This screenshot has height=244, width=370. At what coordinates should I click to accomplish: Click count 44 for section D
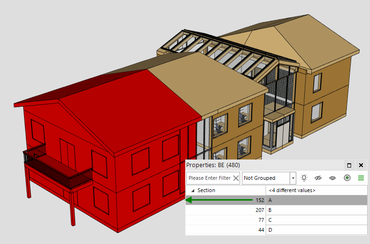click(261, 230)
